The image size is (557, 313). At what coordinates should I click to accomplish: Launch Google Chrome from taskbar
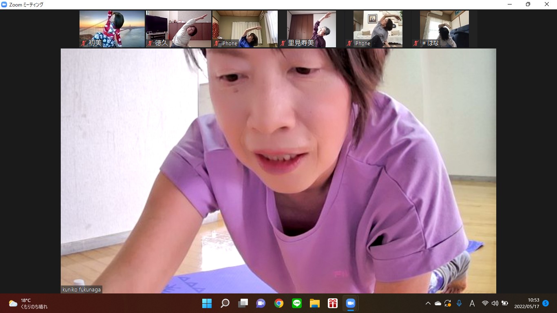279,303
